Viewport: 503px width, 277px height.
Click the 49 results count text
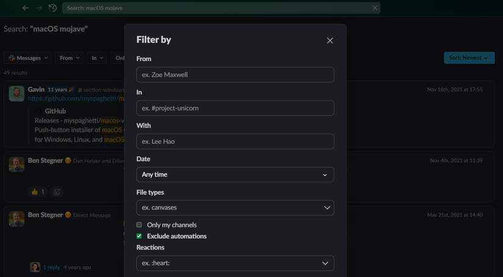15,73
